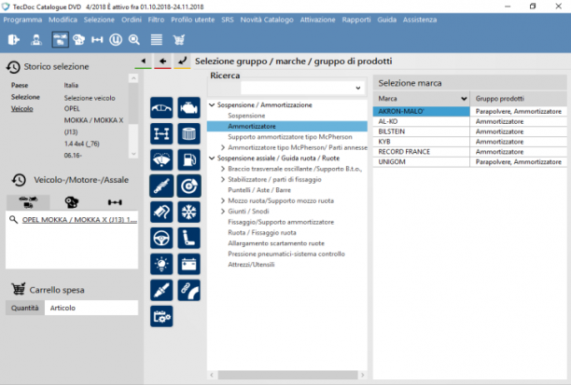Click the engine search toolbar icon

[x=78, y=39]
